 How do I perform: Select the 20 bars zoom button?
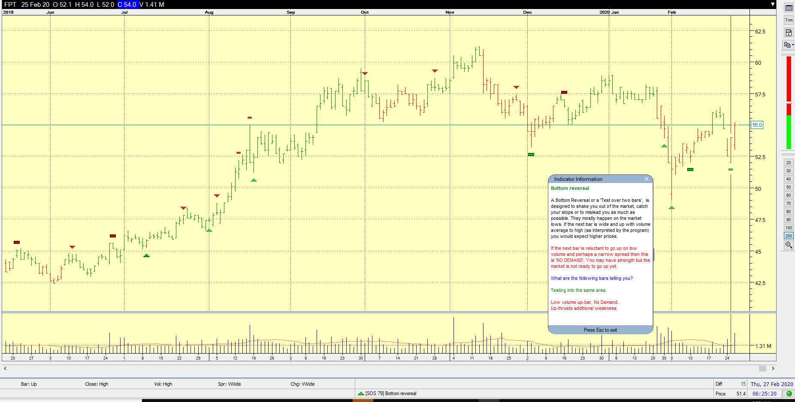(789, 162)
